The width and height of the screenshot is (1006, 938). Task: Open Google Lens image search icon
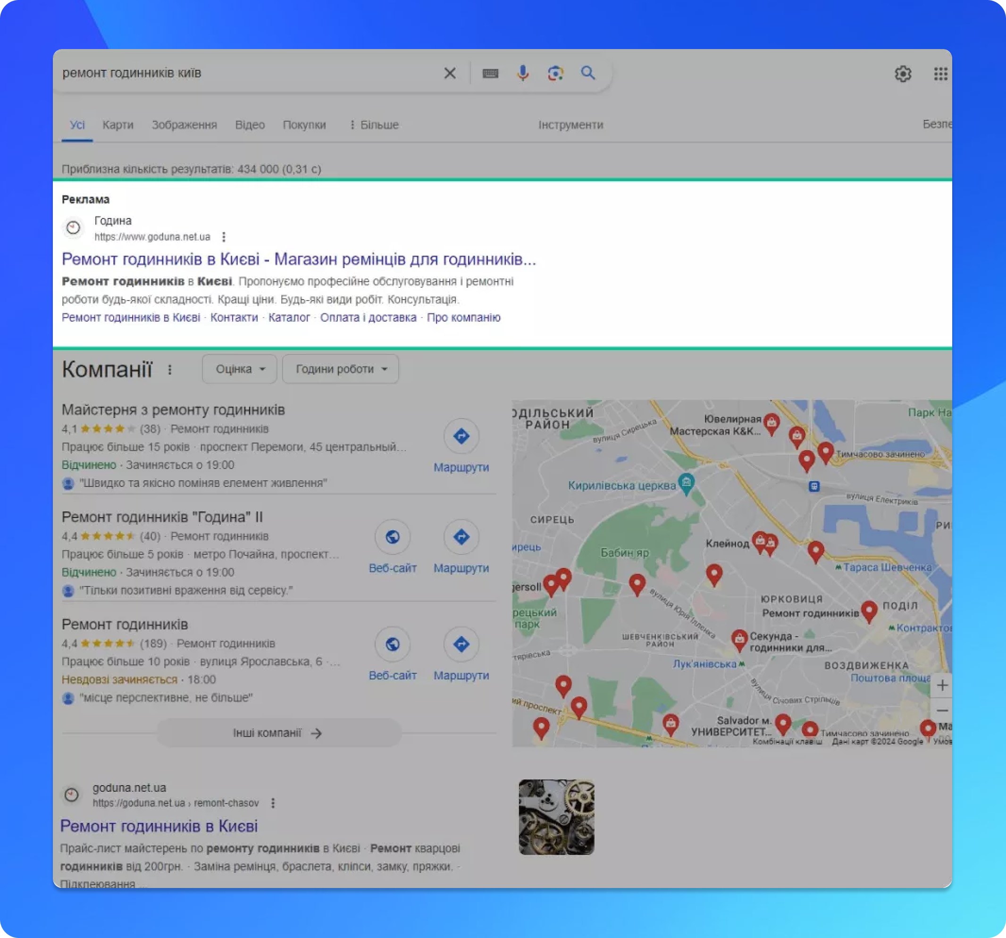555,73
